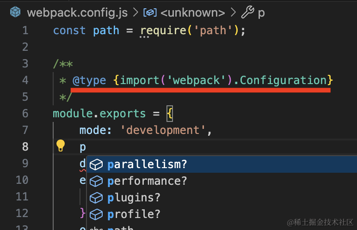The image size is (357, 230).
Task: Click the Configuration type name
Action: (283, 80)
